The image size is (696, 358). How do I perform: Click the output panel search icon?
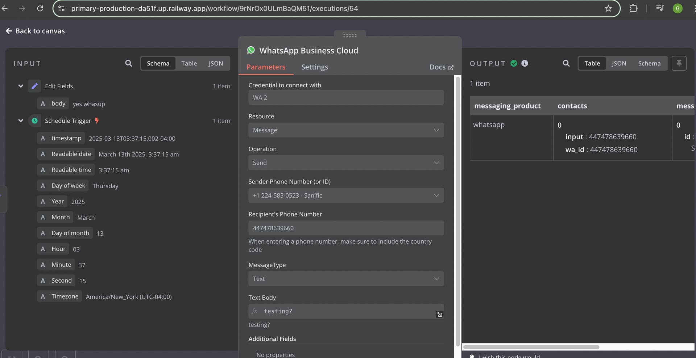(x=566, y=63)
